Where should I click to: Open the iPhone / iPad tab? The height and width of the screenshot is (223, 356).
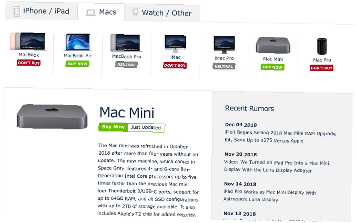(42, 11)
